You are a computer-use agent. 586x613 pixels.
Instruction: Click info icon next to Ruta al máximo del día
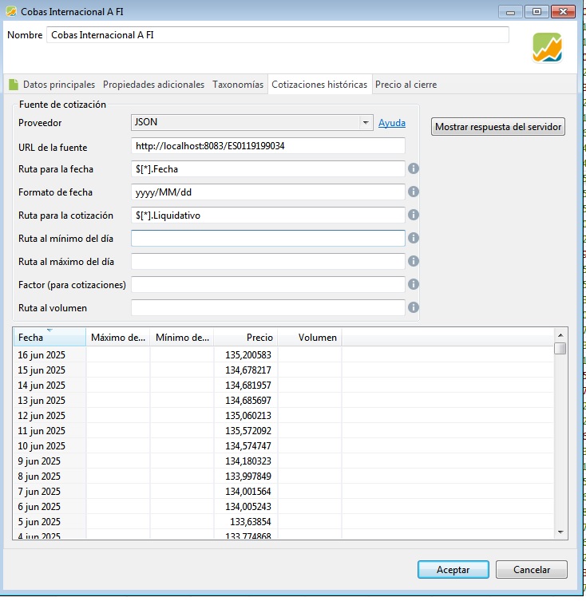coord(414,261)
